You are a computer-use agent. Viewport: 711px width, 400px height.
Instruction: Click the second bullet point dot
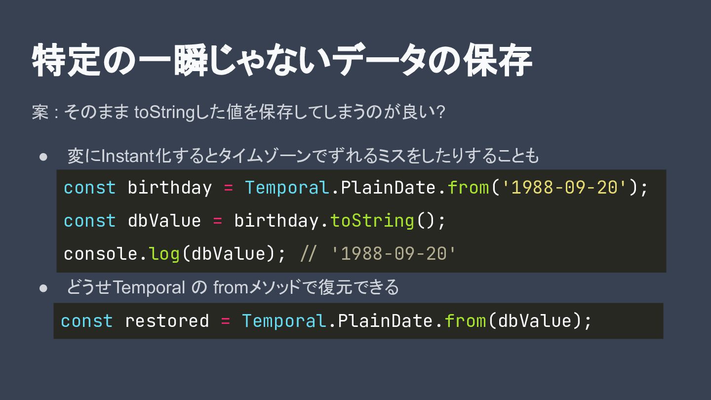[43, 287]
